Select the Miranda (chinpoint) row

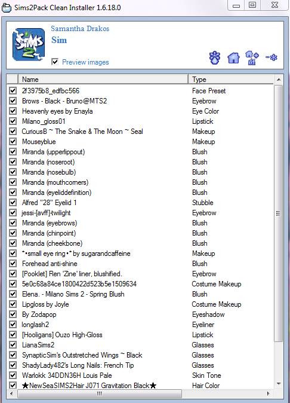click(x=140, y=233)
